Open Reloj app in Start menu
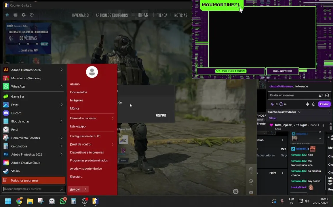Viewport: 333px width, 207px height. coord(33,130)
